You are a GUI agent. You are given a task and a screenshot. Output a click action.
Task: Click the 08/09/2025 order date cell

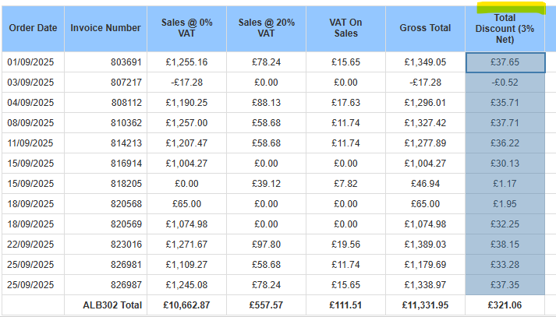click(x=31, y=123)
